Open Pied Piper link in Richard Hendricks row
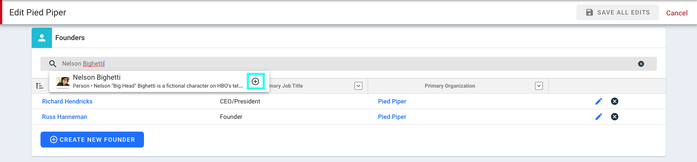Image resolution: width=697 pixels, height=162 pixels. click(x=392, y=101)
